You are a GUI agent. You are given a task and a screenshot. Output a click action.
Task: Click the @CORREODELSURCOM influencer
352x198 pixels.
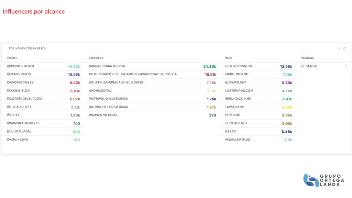point(24,99)
